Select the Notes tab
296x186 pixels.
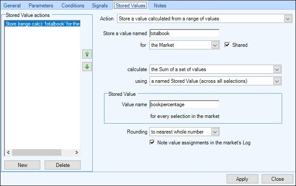coord(160,6)
